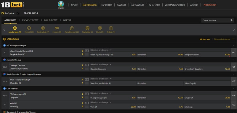Bet on Silkeborg at 1.08 odds
The width and height of the screenshot is (237, 113).
click(207, 107)
